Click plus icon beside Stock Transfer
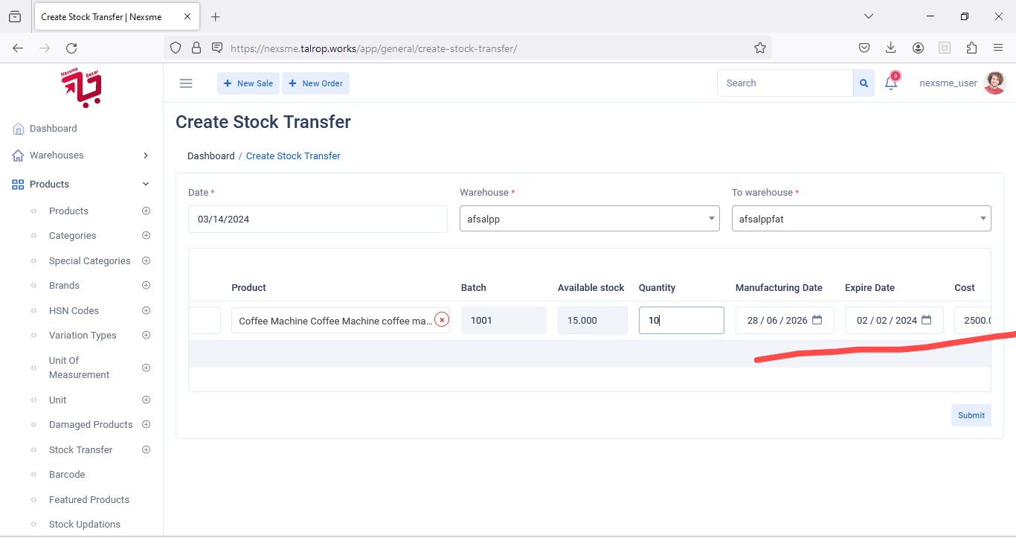The height and width of the screenshot is (538, 1016). tap(146, 449)
